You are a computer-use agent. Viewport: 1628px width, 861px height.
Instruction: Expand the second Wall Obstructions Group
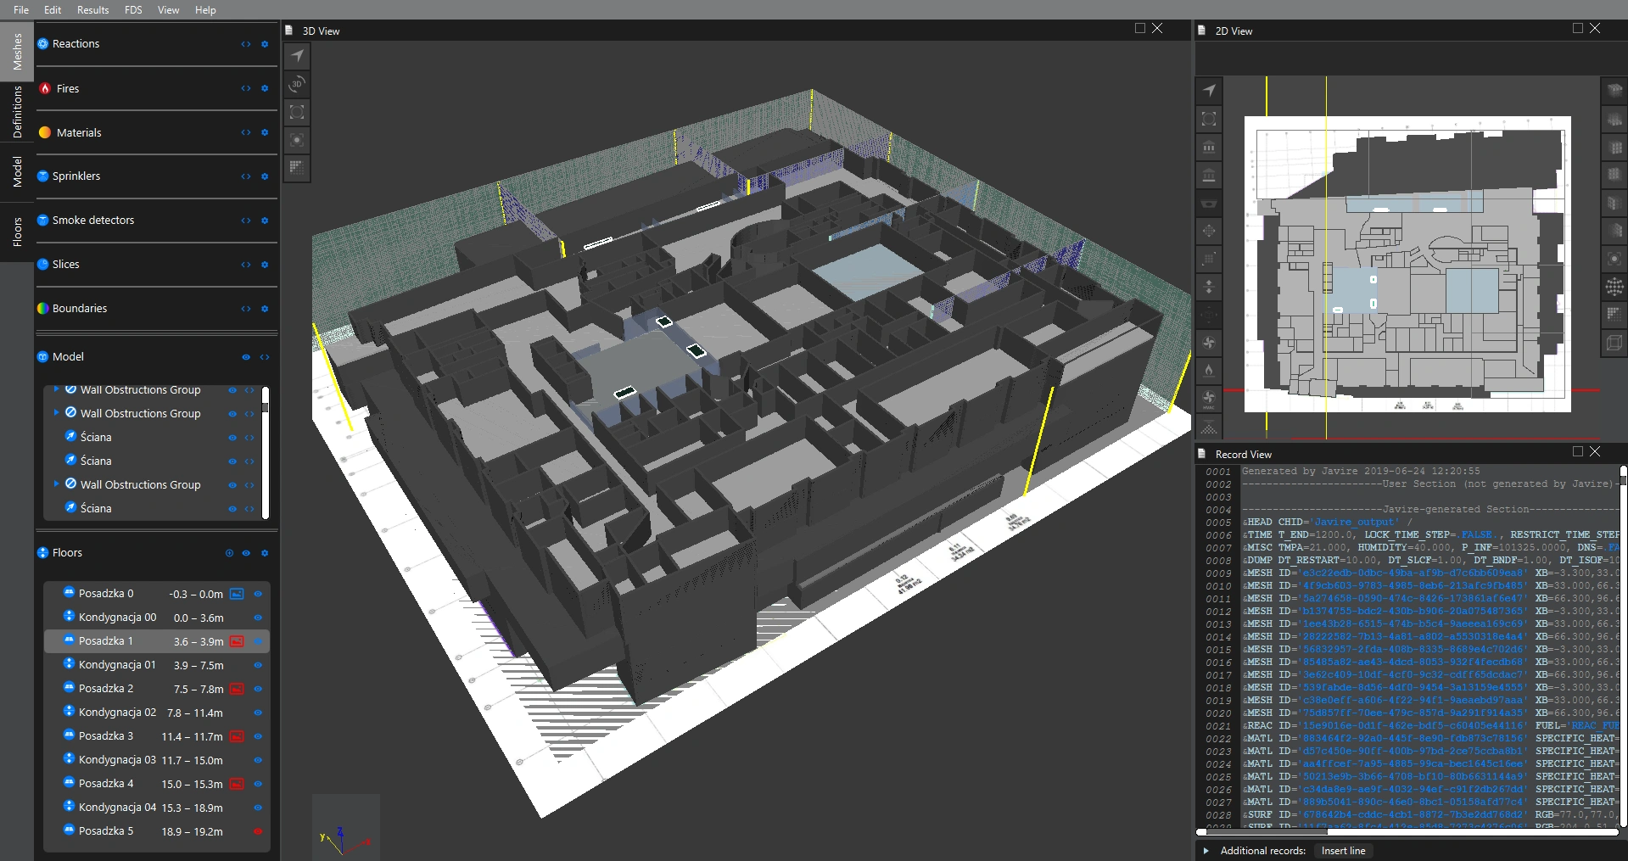pos(57,413)
